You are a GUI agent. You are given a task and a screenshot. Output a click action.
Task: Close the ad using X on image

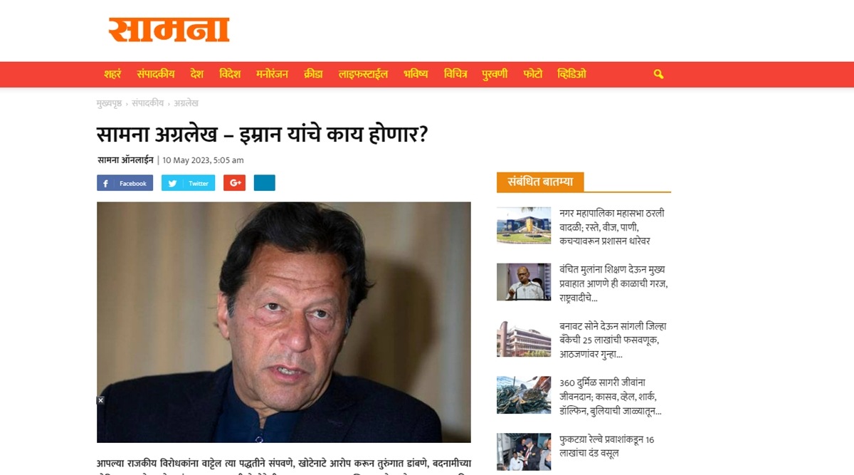101,400
